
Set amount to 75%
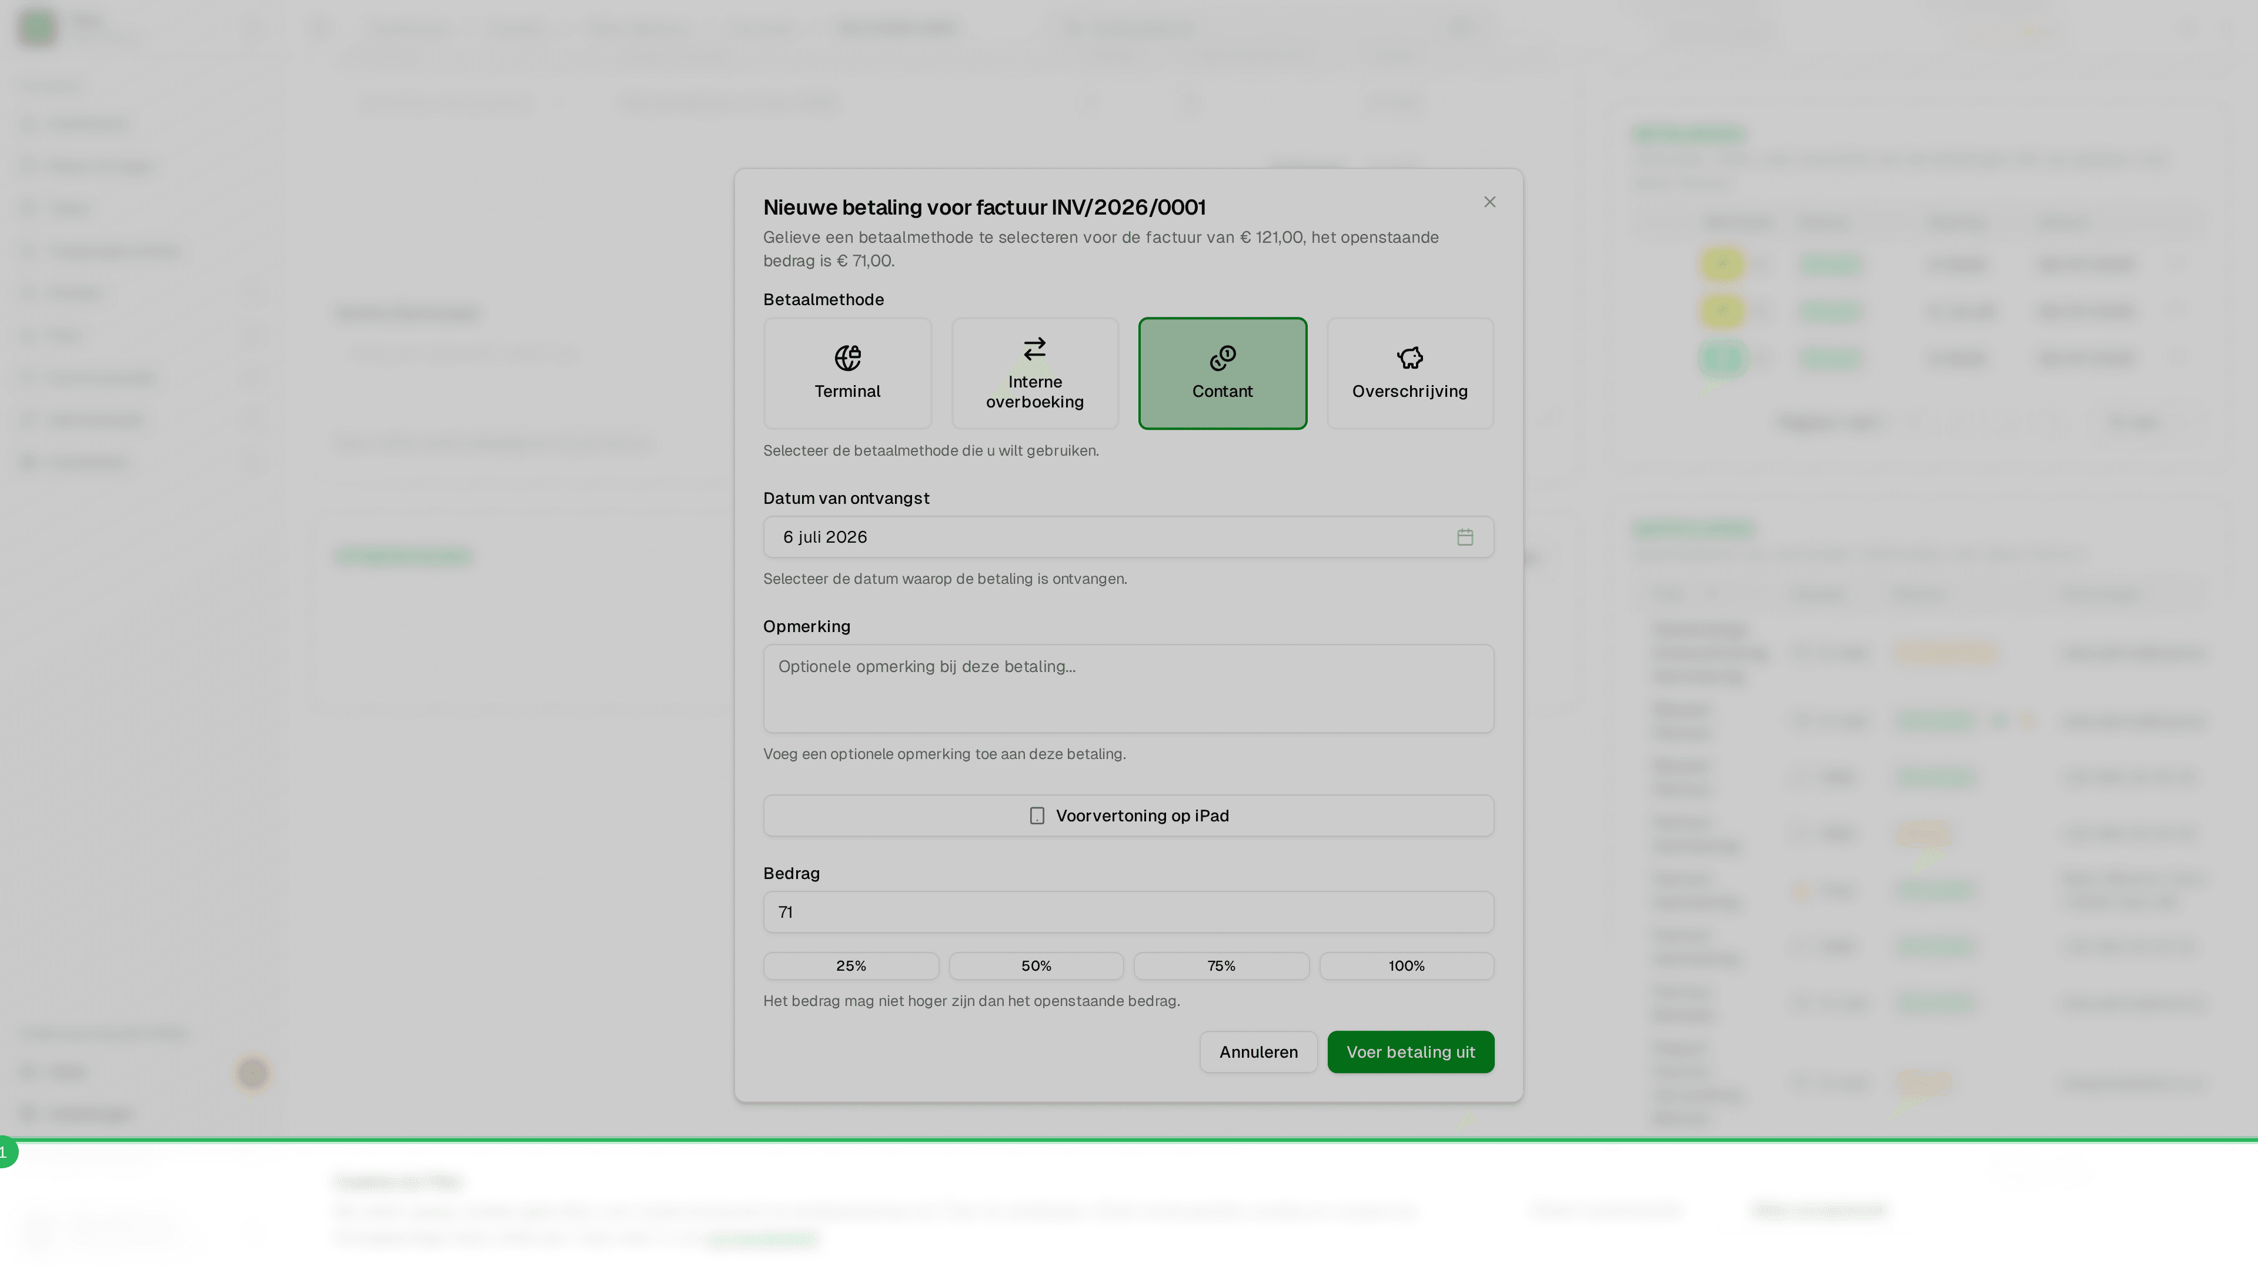tap(1221, 966)
